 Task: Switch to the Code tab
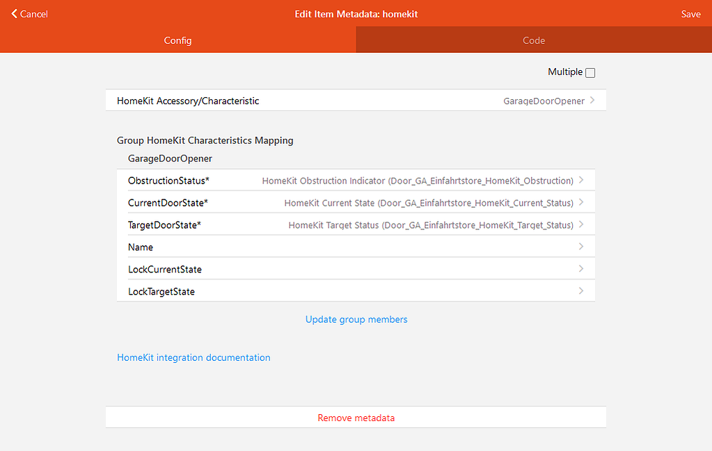pyautogui.click(x=534, y=40)
